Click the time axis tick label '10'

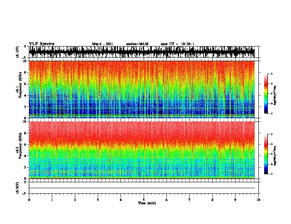click(x=258, y=200)
